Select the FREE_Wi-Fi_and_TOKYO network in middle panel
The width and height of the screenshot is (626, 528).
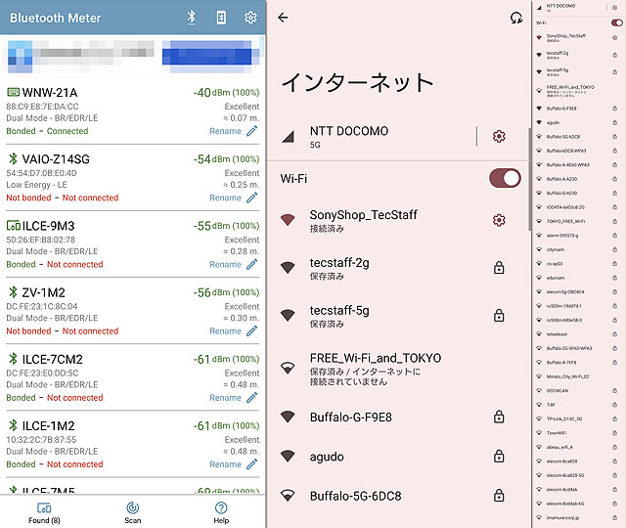pos(376,358)
